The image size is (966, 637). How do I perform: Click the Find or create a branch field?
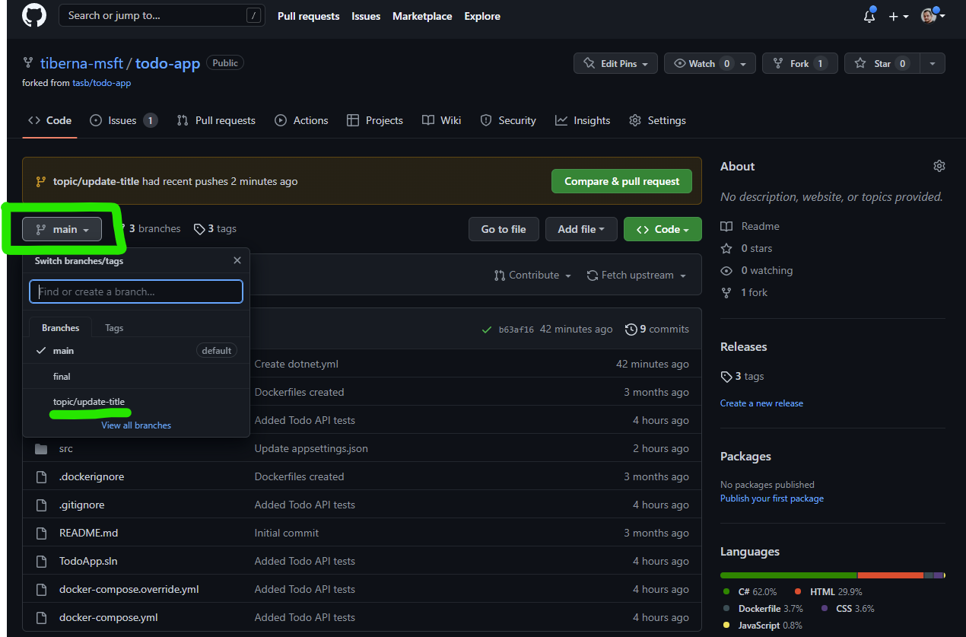[135, 291]
